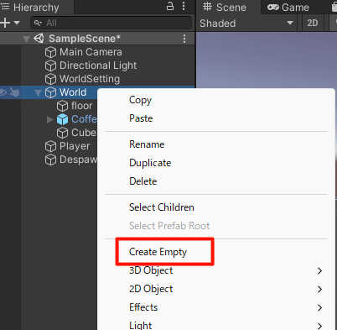Select the Cube object in Hierarchy

tap(84, 133)
